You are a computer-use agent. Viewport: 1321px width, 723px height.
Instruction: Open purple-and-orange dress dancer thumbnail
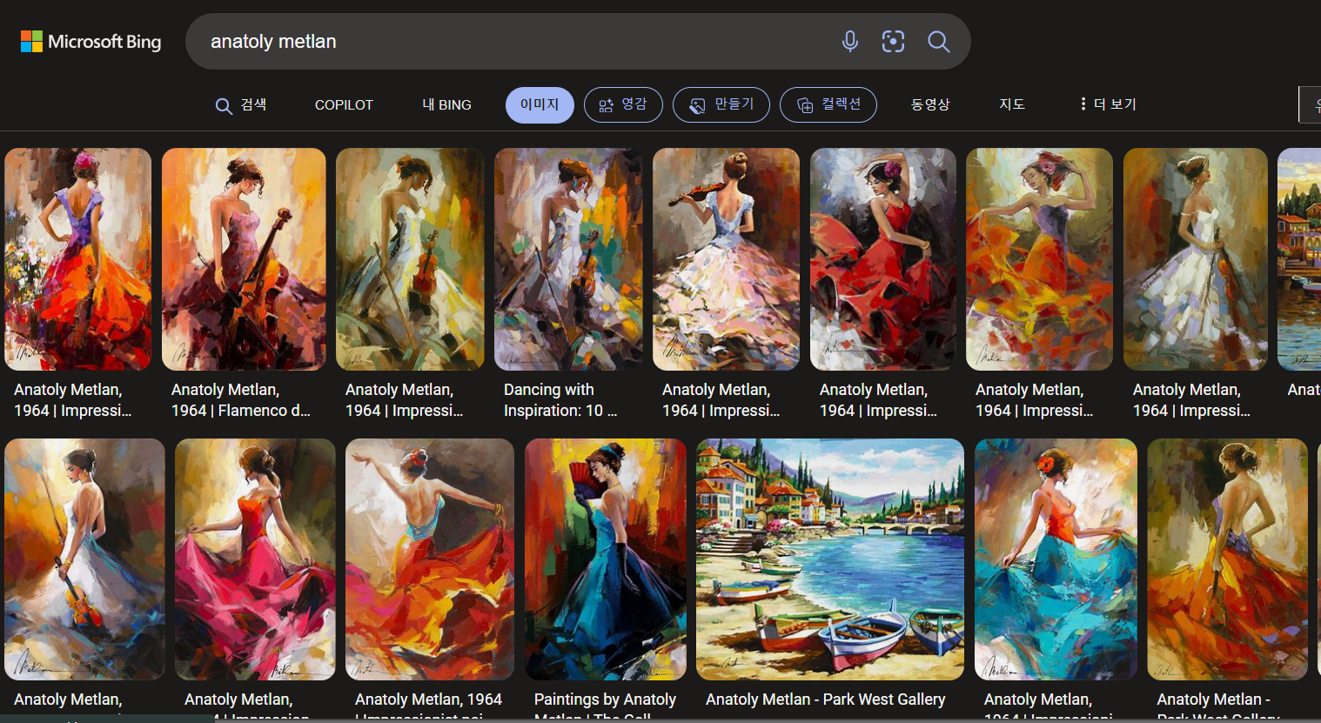[78, 259]
